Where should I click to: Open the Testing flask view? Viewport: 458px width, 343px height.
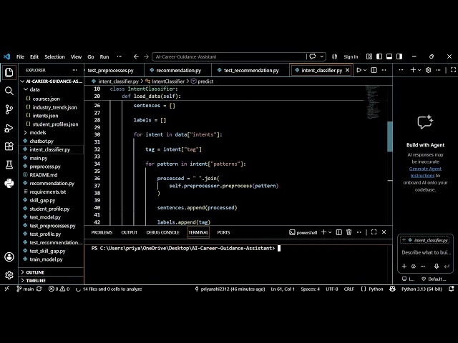coord(9,165)
